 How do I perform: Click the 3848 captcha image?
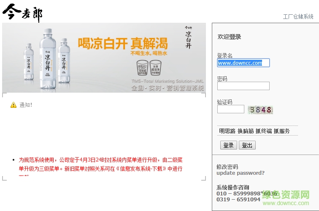click(x=260, y=110)
